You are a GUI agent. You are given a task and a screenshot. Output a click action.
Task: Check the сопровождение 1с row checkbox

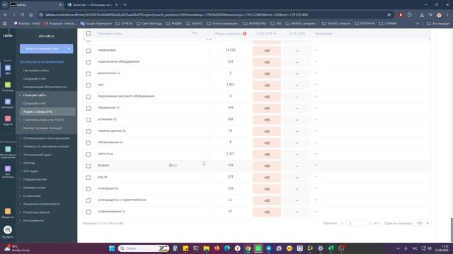(88, 212)
